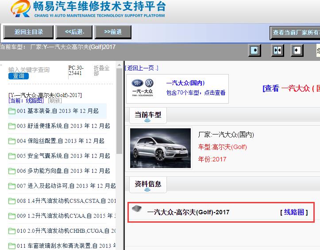Click 年份:2017 text

click(212, 159)
